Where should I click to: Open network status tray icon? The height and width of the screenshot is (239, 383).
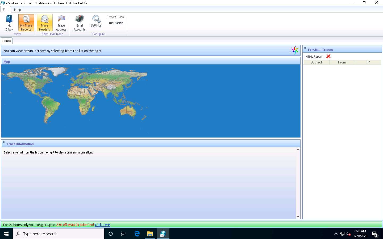click(x=342, y=234)
